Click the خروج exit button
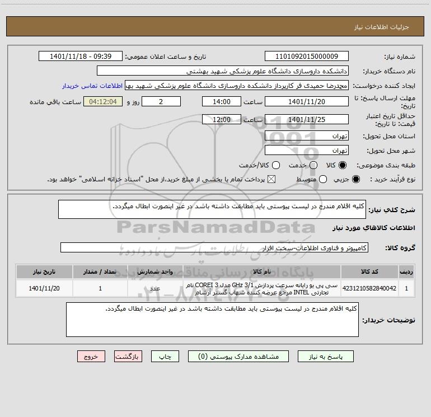The image size is (431, 417). [x=91, y=356]
